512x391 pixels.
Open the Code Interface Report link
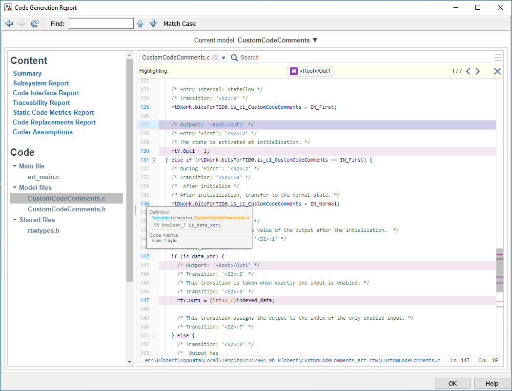pyautogui.click(x=45, y=93)
